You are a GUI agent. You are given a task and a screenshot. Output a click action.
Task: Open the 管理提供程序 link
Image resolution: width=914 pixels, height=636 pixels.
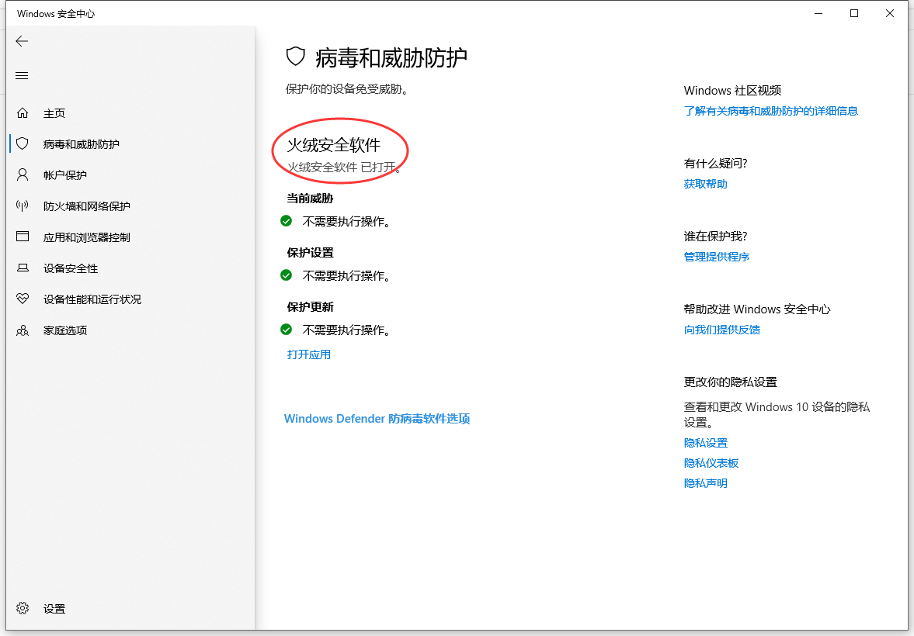(x=716, y=257)
